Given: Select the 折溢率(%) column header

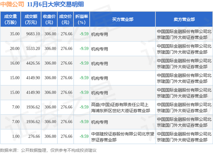Looking at the screenshot, I should pos(82,19).
